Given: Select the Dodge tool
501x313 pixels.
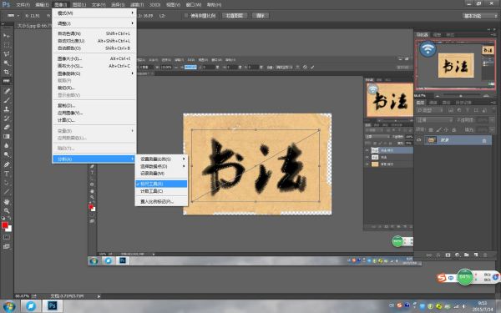Looking at the screenshot, I should (x=7, y=154).
